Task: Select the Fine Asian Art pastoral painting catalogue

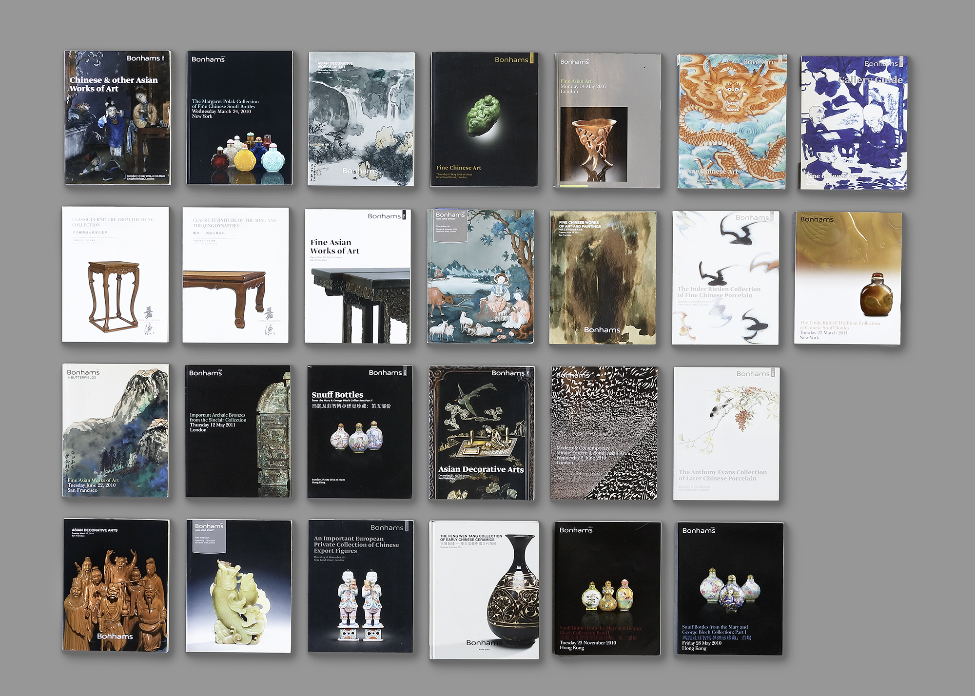Action: tap(481, 276)
